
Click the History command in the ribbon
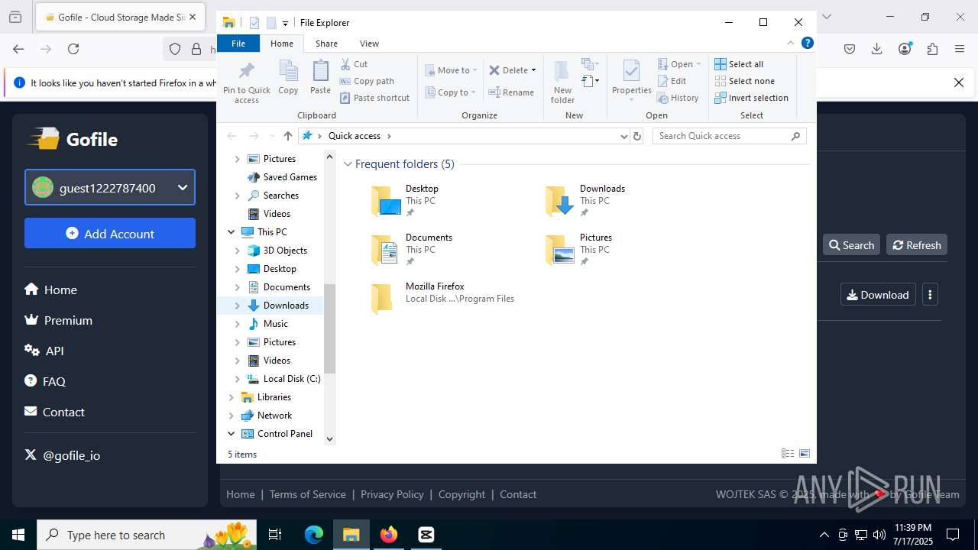click(678, 98)
